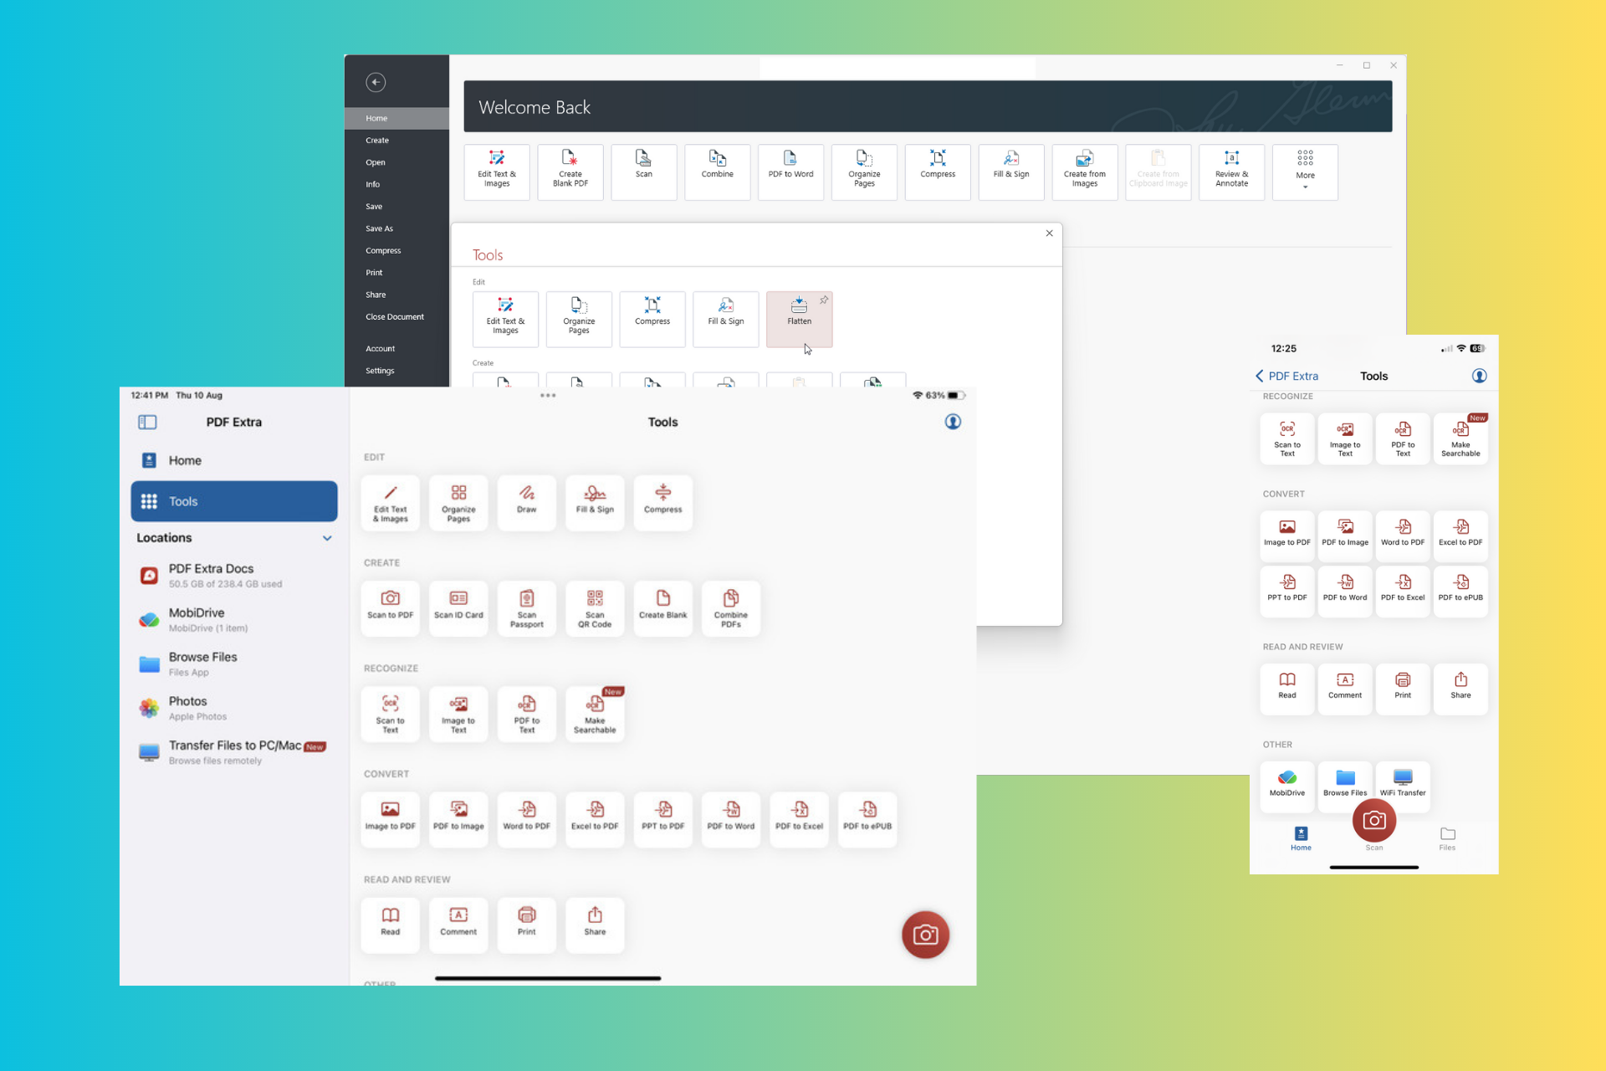
Task: Open Transfer Files to PC/Mac
Action: [234, 752]
